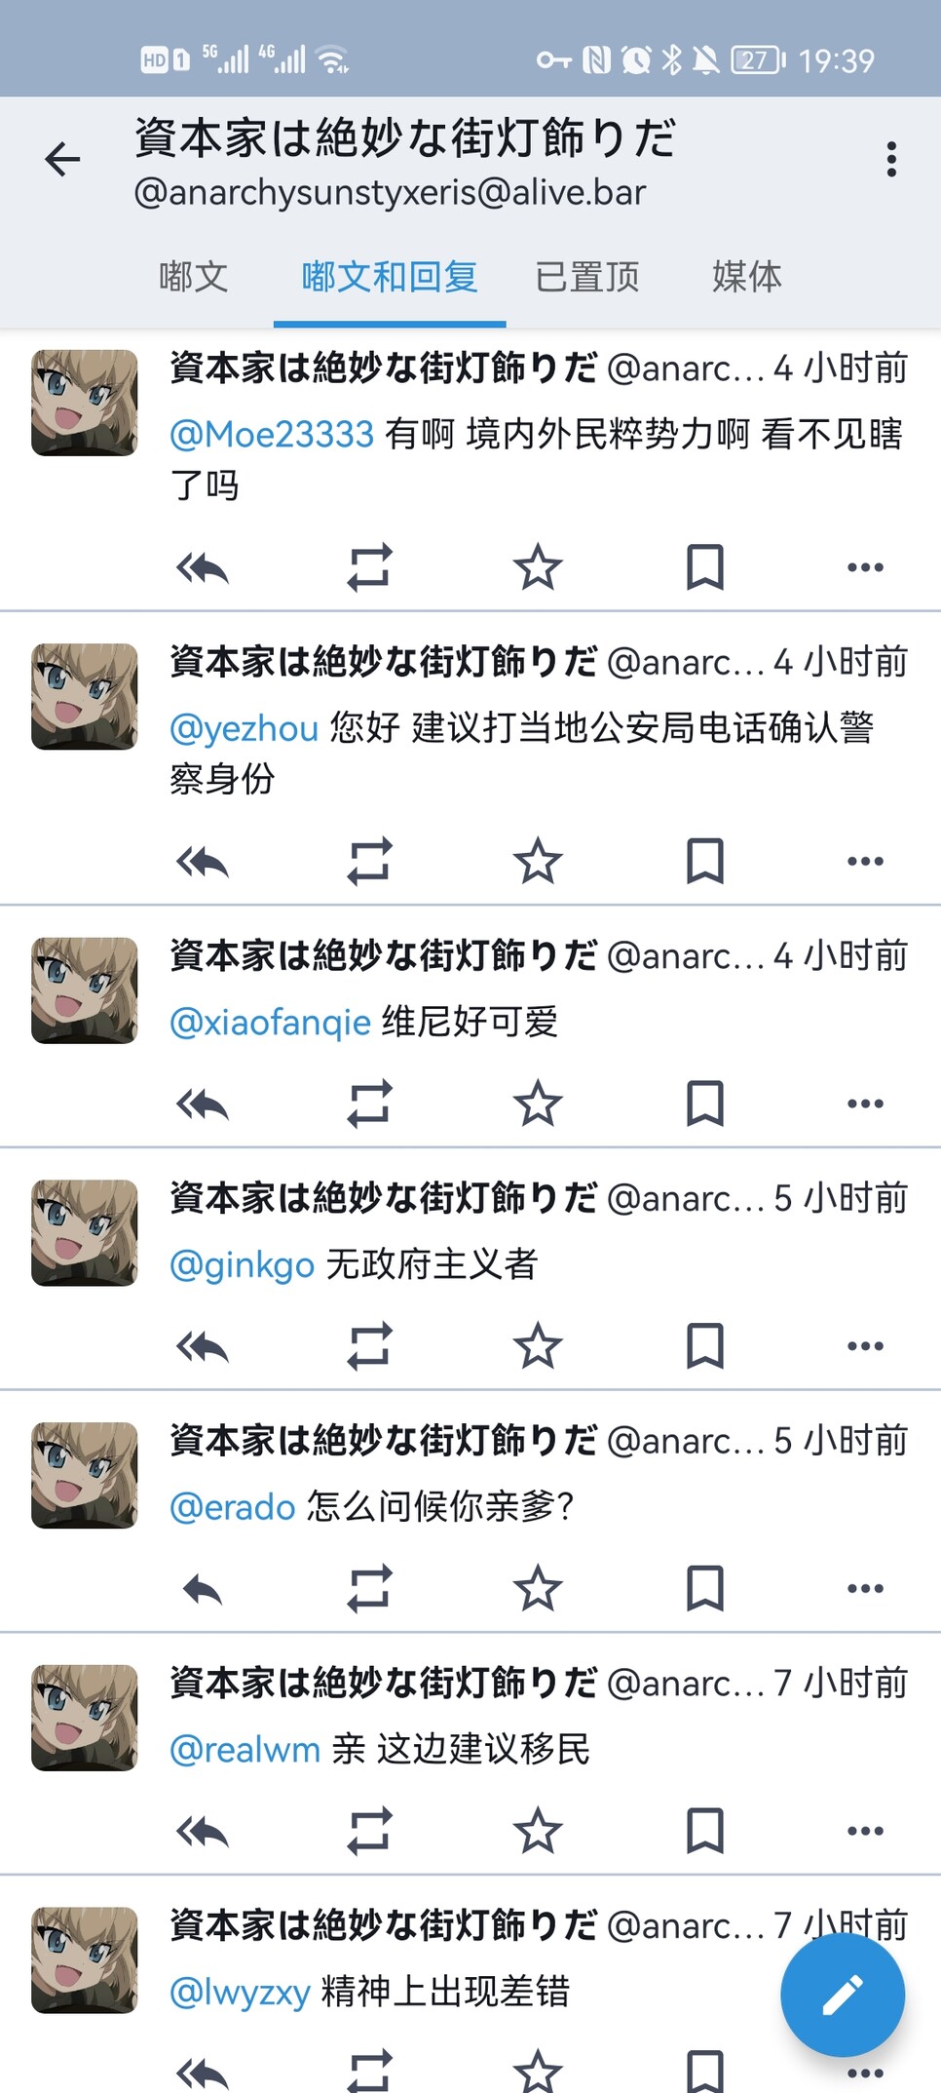
Task: Switch to the 嘟文 tab
Action: (x=193, y=277)
